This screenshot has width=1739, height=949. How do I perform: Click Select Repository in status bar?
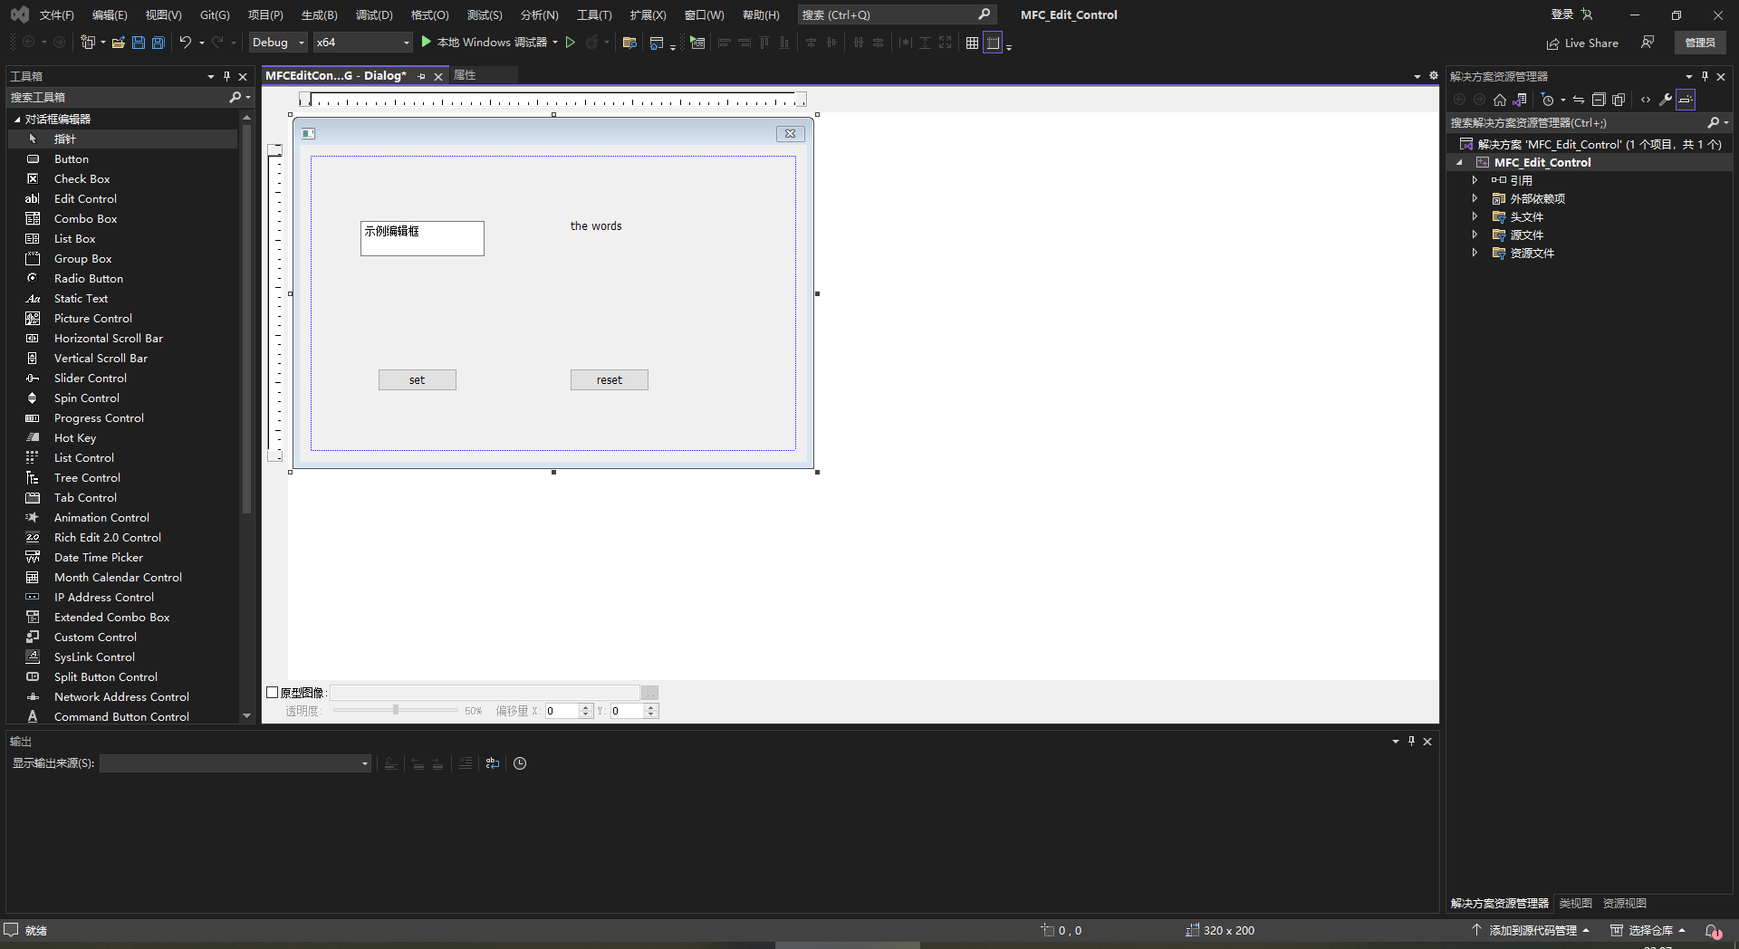click(1648, 930)
